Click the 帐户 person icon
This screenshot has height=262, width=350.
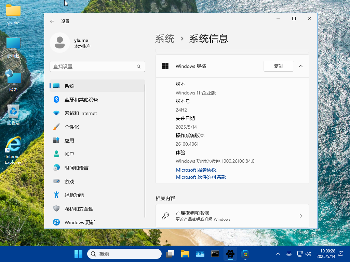pyautogui.click(x=56, y=154)
